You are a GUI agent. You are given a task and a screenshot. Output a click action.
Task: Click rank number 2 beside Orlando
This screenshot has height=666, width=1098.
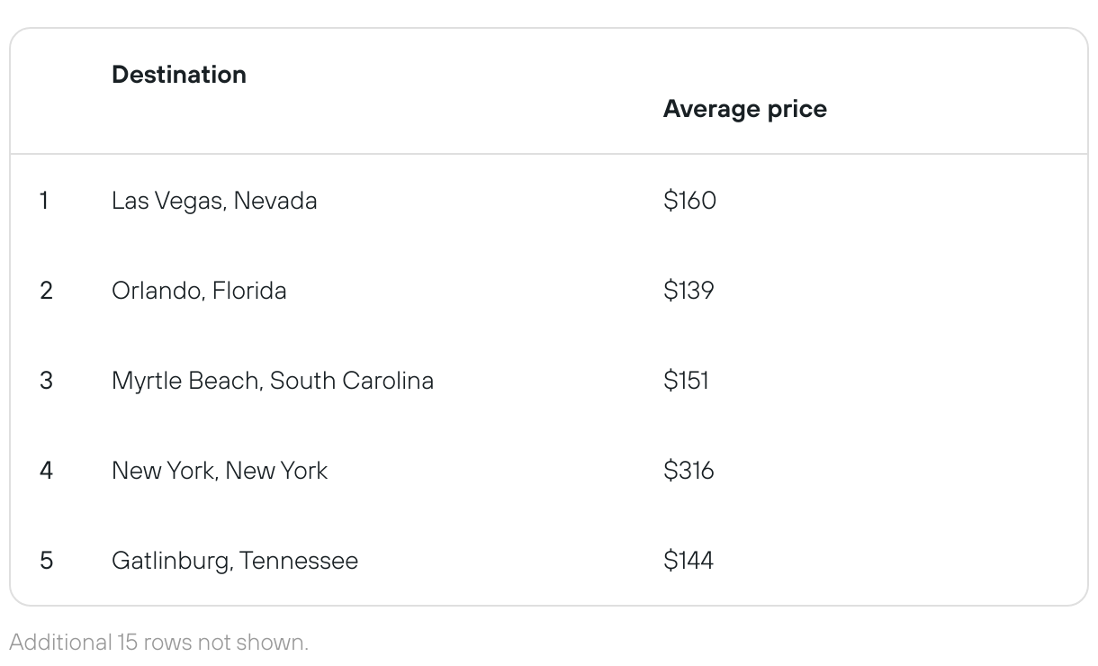46,290
